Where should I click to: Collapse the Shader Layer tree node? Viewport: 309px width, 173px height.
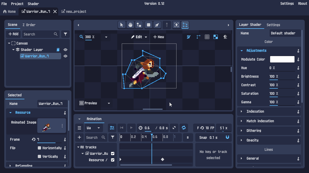[x=13, y=50]
